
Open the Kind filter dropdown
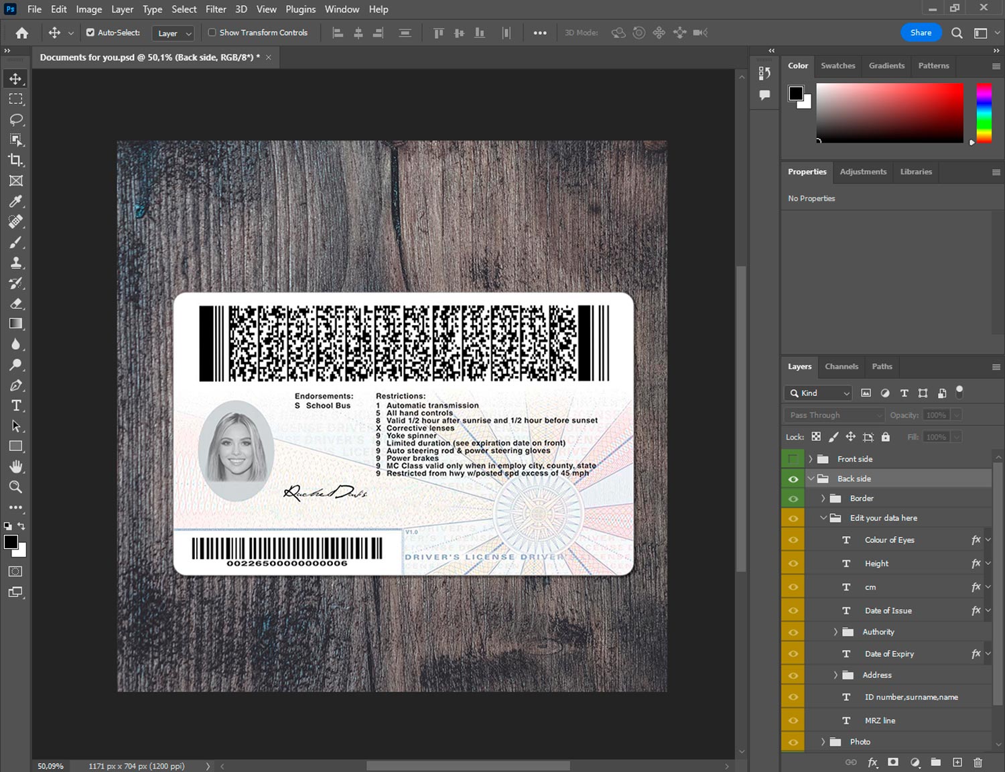click(x=819, y=393)
